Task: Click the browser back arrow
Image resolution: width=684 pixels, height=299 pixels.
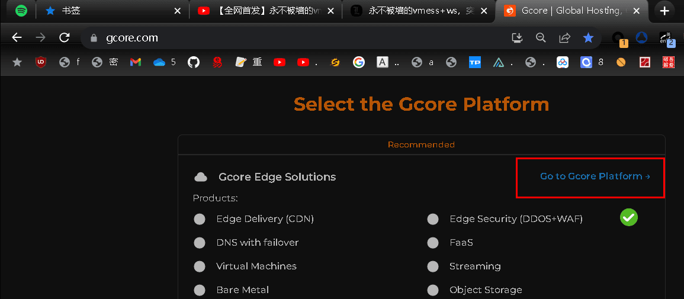Action: tap(17, 38)
